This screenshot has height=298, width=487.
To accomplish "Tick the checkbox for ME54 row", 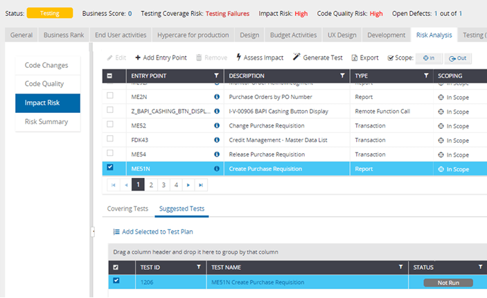I will click(x=110, y=152).
